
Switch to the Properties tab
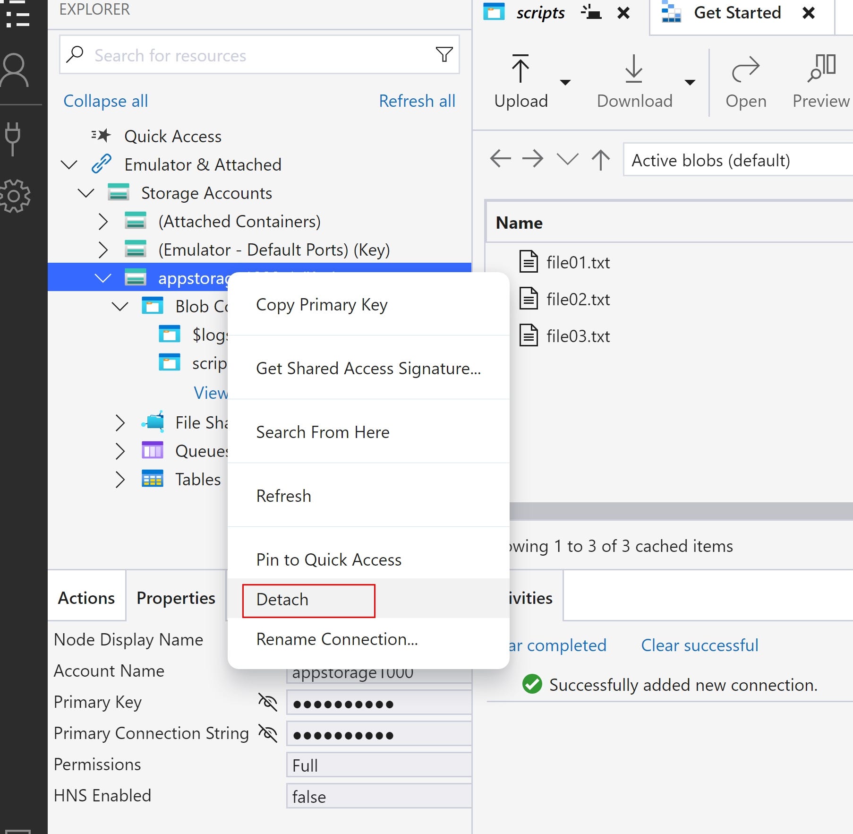pos(176,598)
